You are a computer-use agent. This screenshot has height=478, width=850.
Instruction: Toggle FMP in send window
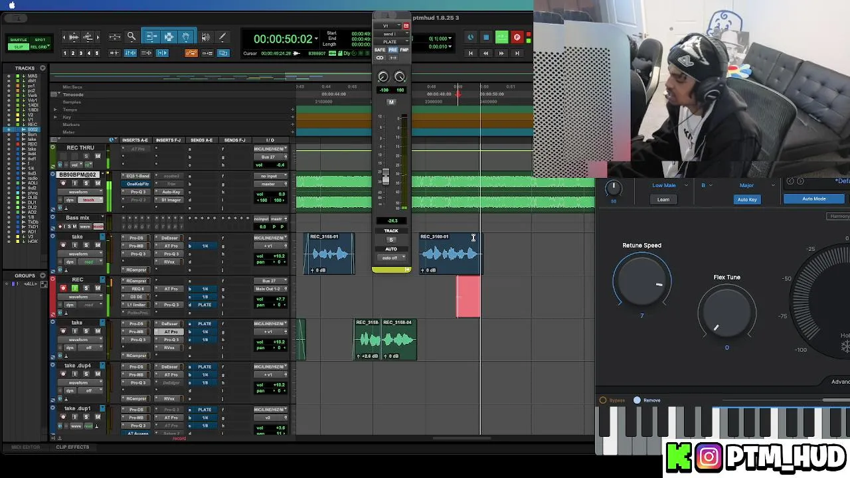pyautogui.click(x=404, y=50)
